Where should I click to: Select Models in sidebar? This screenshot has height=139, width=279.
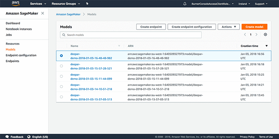point(10,49)
